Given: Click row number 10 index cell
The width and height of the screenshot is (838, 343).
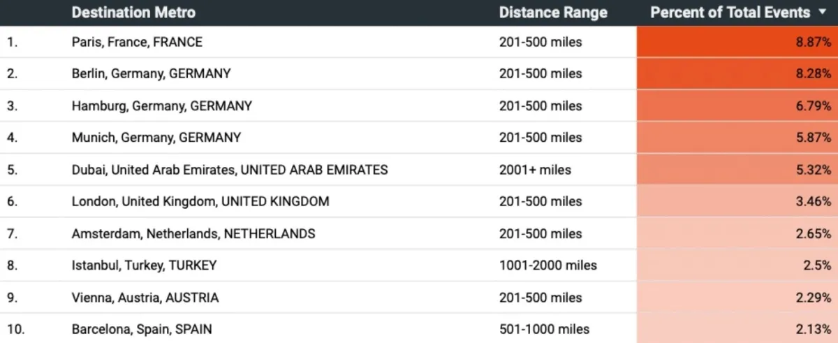Looking at the screenshot, I should pos(15,329).
